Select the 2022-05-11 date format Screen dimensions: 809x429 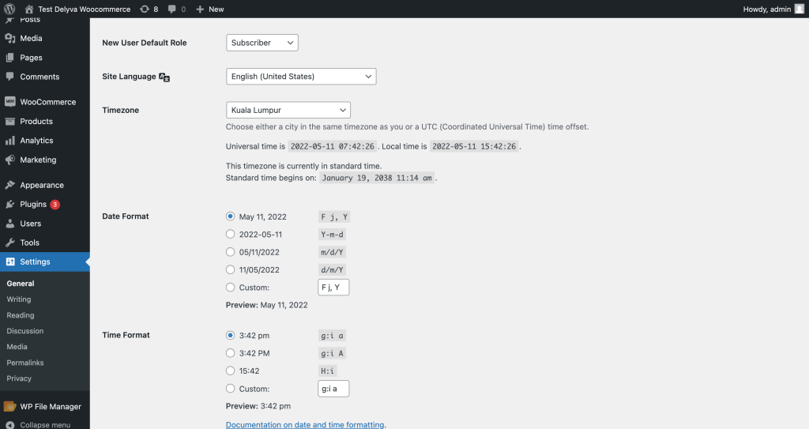tap(230, 234)
